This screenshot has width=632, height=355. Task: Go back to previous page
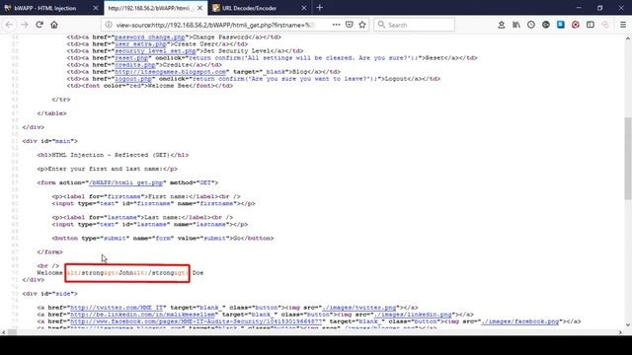[x=9, y=25]
